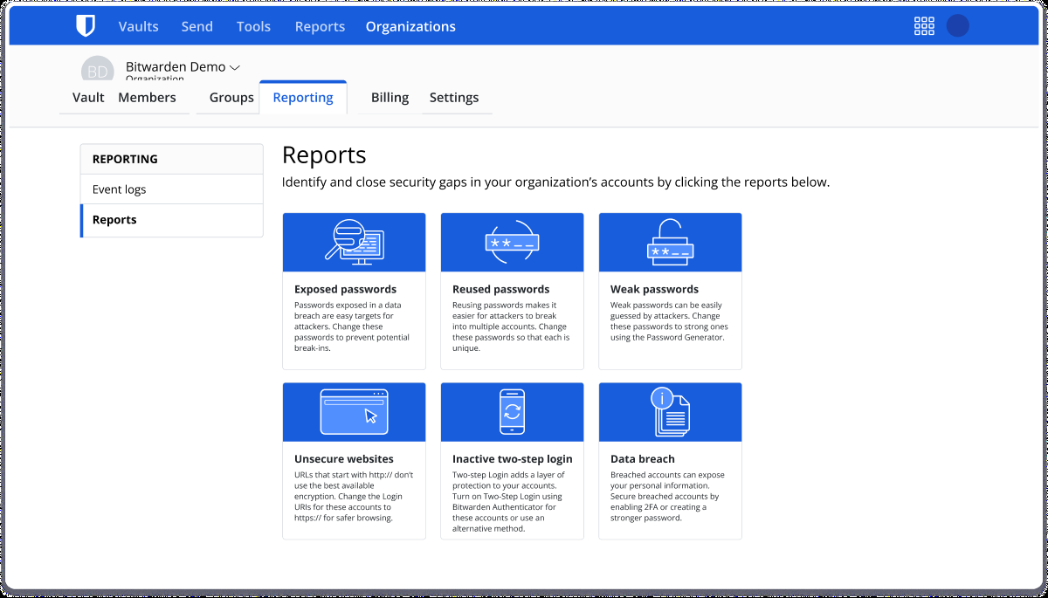Image resolution: width=1048 pixels, height=598 pixels.
Task: Open Send in top navigation
Action: click(197, 26)
